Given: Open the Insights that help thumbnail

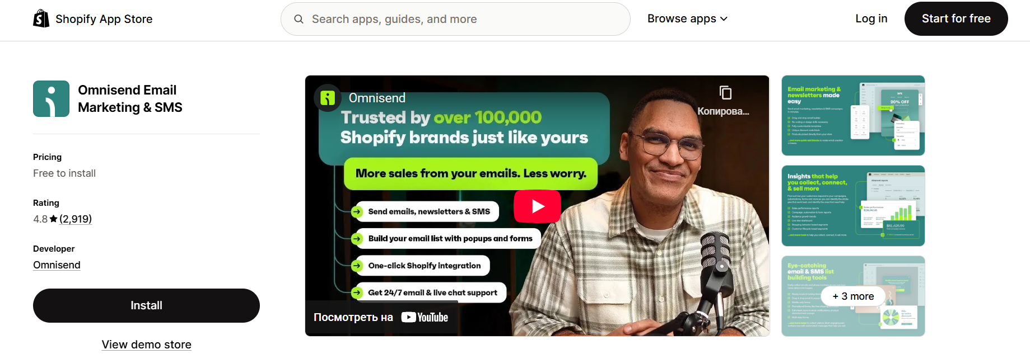Looking at the screenshot, I should 853,206.
